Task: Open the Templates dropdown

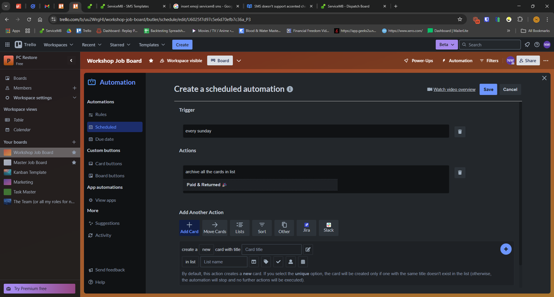Action: (x=152, y=45)
